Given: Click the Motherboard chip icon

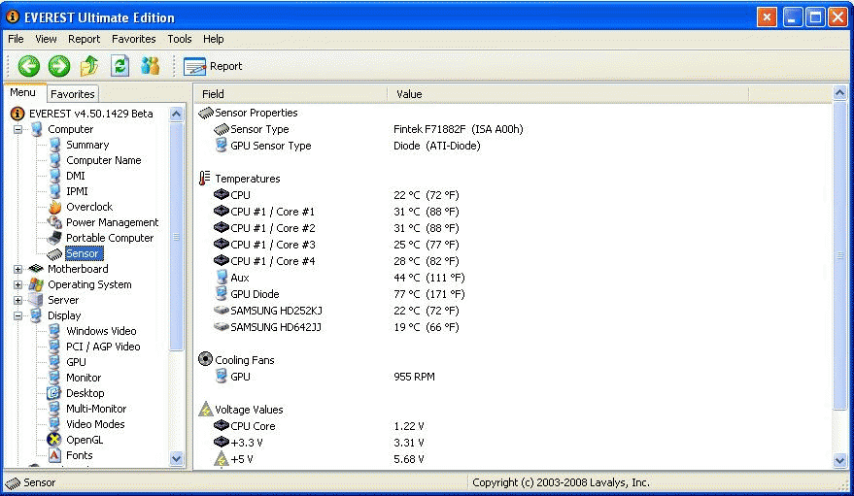Looking at the screenshot, I should pos(36,269).
